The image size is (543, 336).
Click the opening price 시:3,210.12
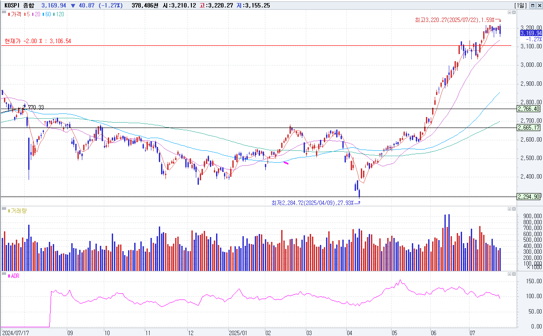point(180,5)
